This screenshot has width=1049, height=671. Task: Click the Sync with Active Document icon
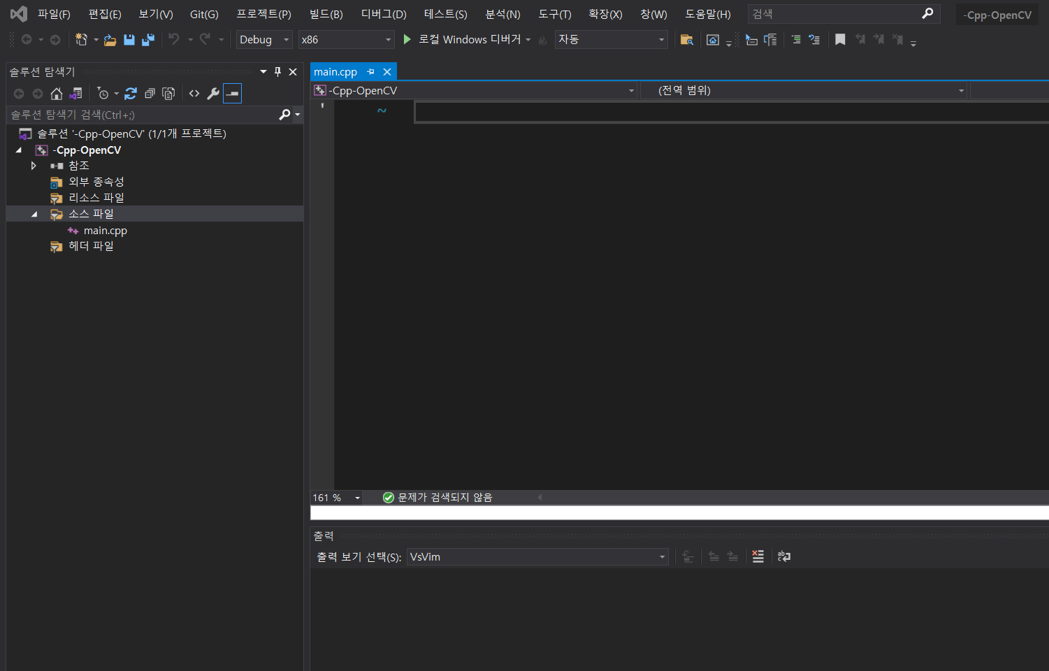coord(131,94)
